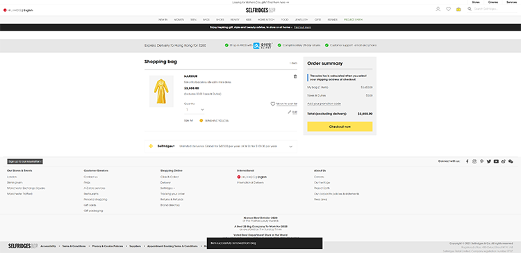Open the Quantity dropdown for the dress
521x253 pixels.
click(195, 110)
